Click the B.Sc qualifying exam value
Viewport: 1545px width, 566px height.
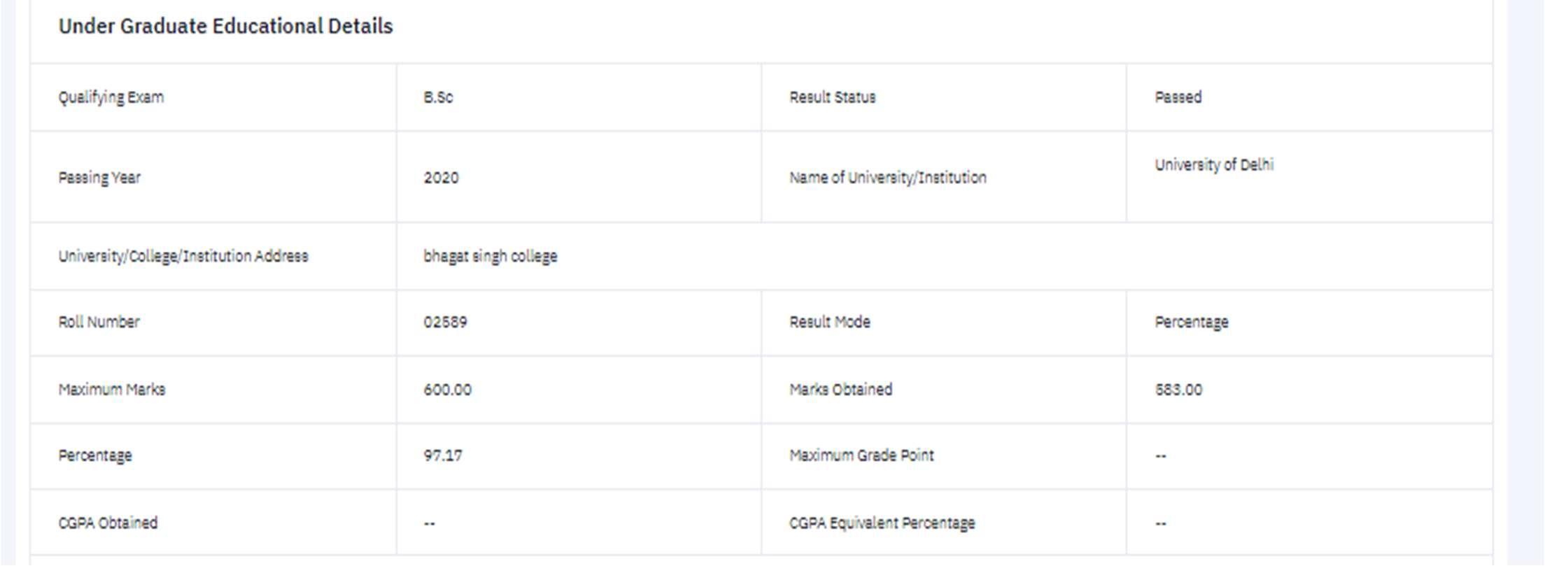pyautogui.click(x=438, y=97)
